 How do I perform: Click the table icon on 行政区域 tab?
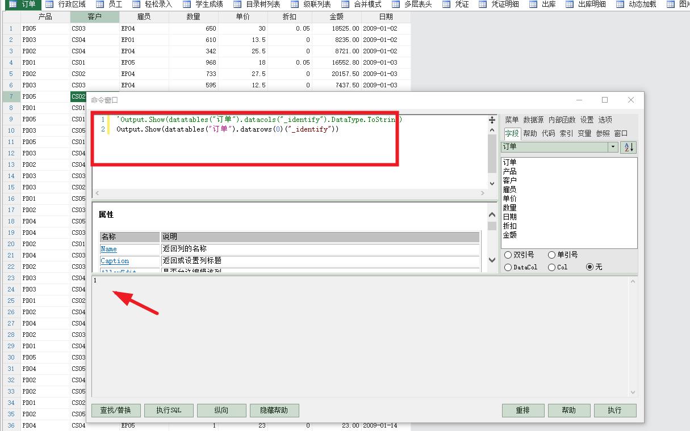50,5
